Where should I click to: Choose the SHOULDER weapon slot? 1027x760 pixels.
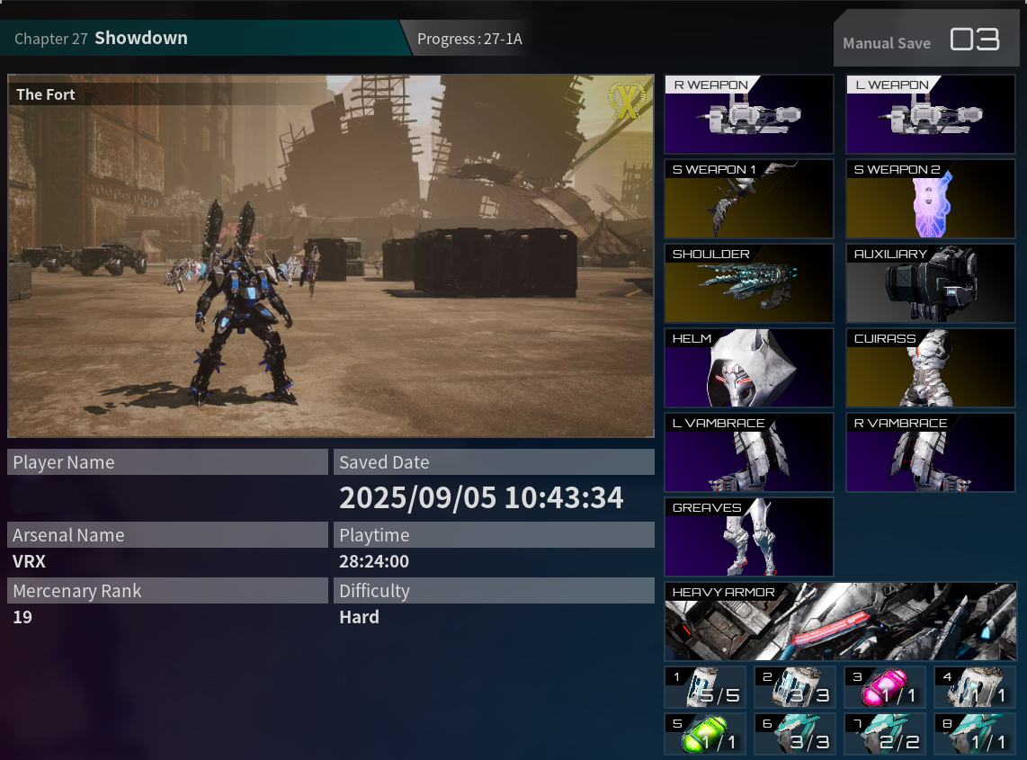coord(748,283)
